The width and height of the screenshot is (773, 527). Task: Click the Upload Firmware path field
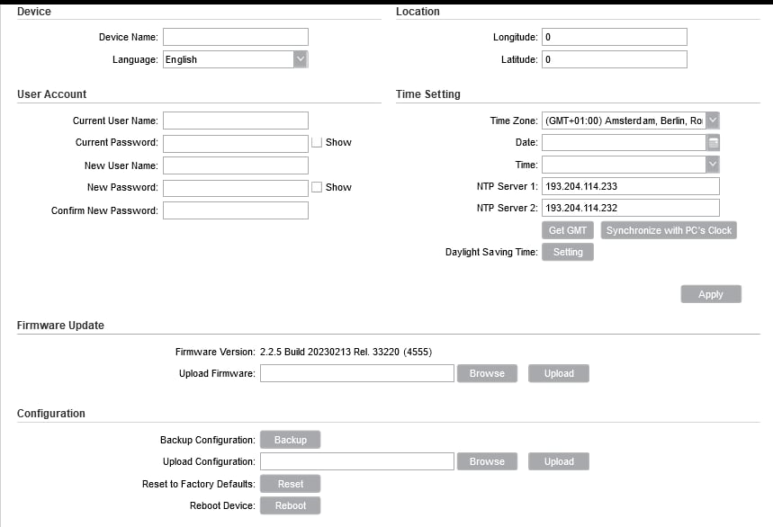click(x=357, y=373)
